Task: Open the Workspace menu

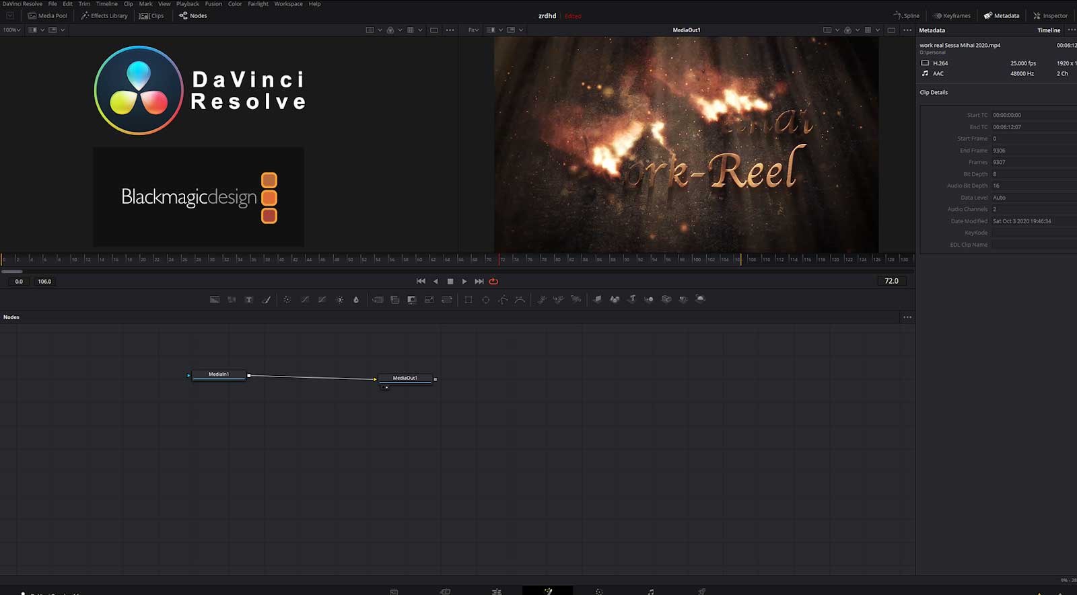Action: [288, 4]
